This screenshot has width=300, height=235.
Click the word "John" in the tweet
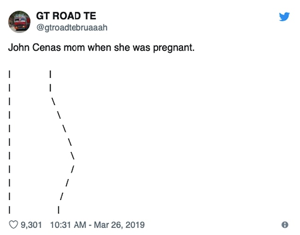point(19,47)
